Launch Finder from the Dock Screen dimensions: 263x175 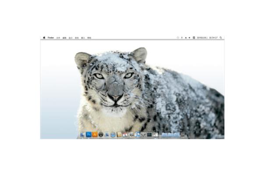click(82, 135)
